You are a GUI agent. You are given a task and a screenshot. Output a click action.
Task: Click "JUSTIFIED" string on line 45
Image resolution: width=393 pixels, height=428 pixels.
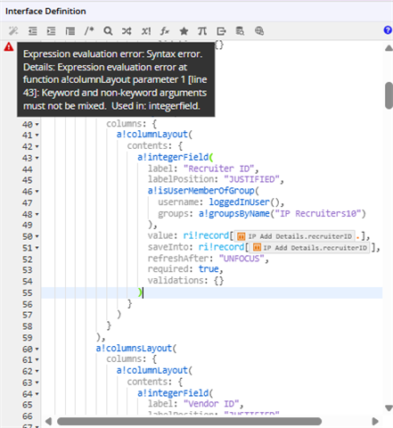[x=251, y=179]
